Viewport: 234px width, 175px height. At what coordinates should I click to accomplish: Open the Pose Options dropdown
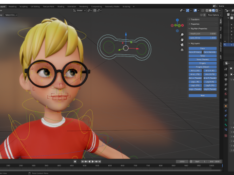click(214, 15)
